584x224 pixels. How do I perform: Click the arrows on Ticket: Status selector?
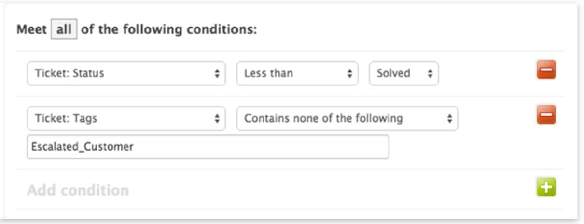pyautogui.click(x=217, y=73)
